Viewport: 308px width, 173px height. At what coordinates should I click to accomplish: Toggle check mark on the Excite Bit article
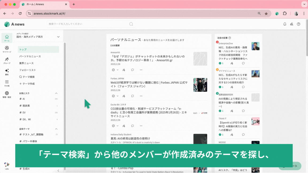(113, 126)
